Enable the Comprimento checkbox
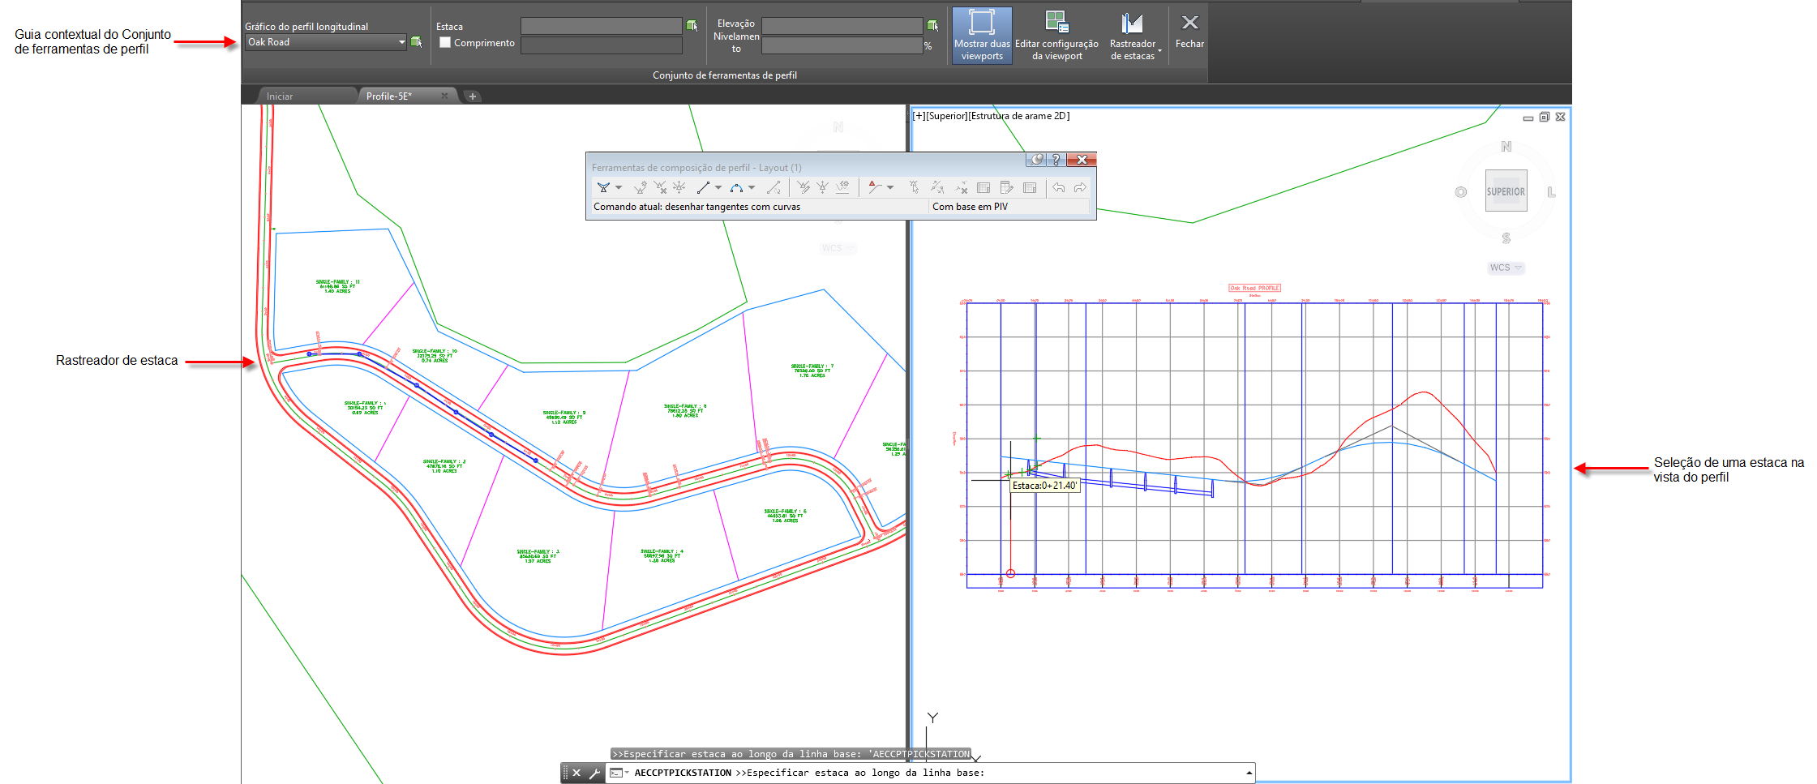This screenshot has width=1817, height=784. point(445,42)
